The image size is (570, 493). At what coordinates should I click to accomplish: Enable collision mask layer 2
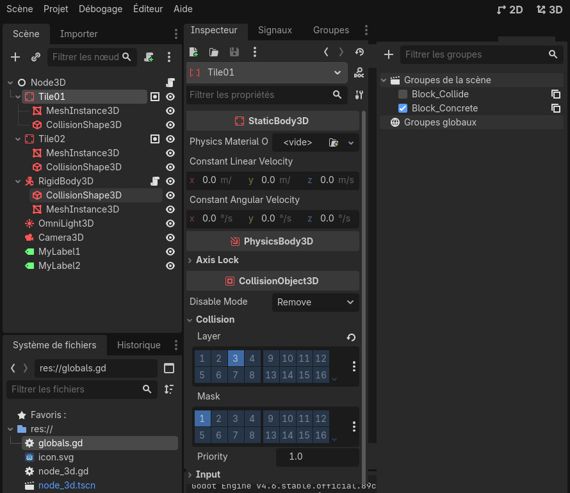(x=218, y=419)
